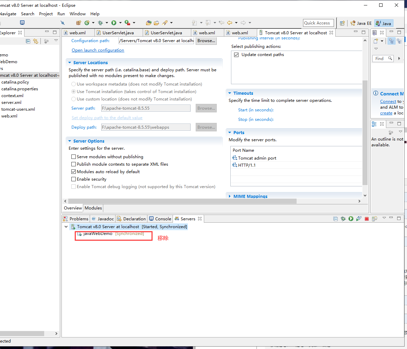The image size is (407, 349).
Task: Click the Configuration path text field
Action: click(x=156, y=41)
